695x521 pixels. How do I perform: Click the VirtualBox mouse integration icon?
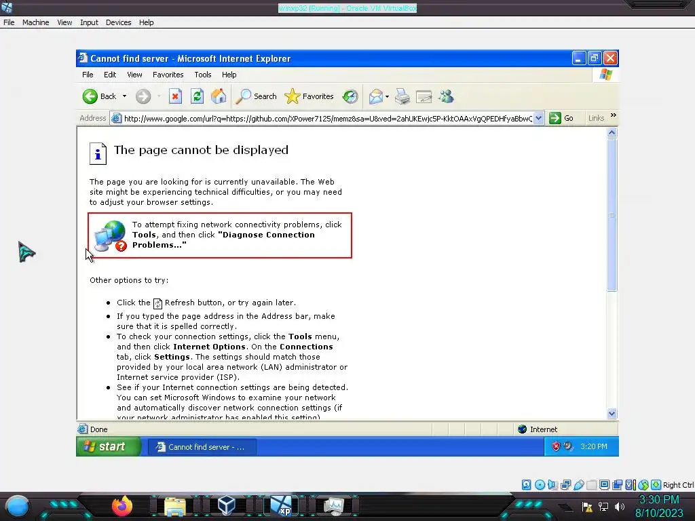point(643,484)
